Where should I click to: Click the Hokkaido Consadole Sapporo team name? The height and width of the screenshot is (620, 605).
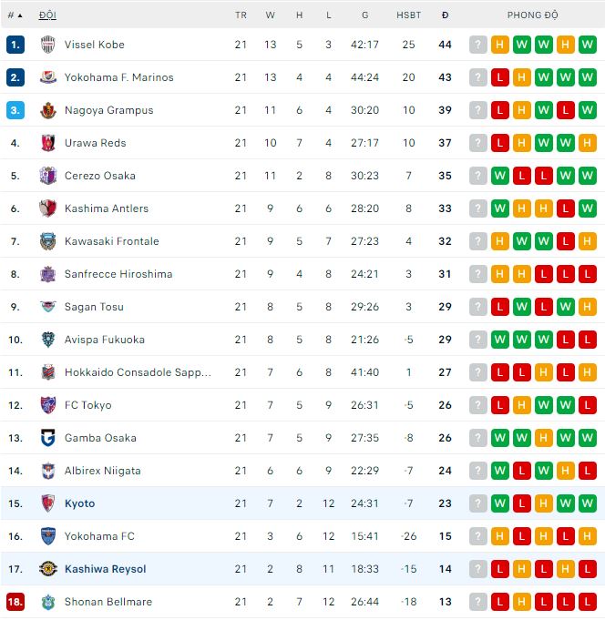tap(138, 372)
